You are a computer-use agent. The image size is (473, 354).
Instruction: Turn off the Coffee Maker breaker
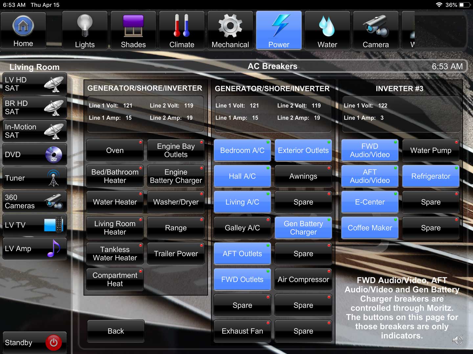pos(370,227)
